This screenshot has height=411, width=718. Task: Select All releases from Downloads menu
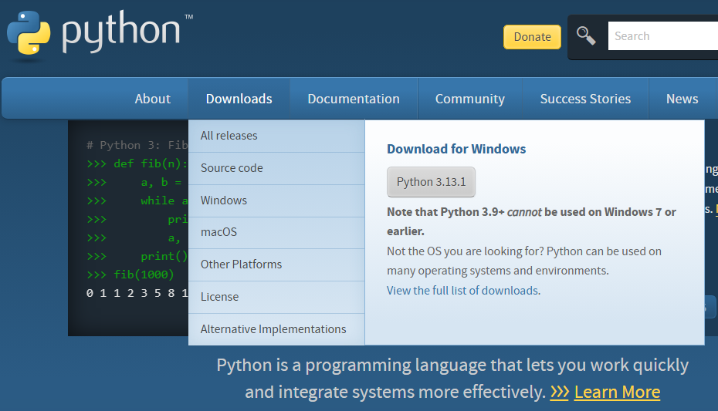click(229, 136)
